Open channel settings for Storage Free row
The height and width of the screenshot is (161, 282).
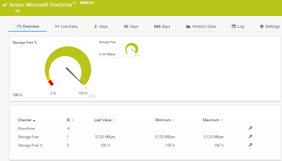tap(250, 136)
